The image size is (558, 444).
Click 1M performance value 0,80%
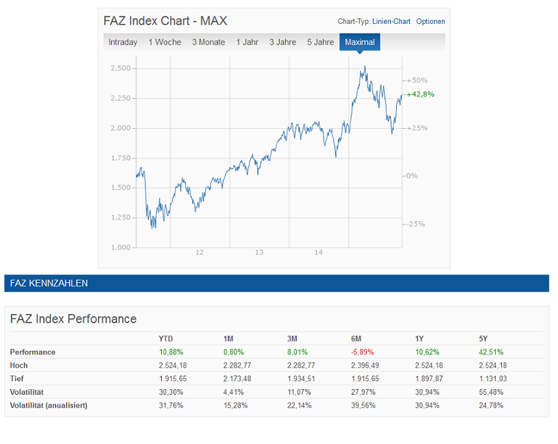pyautogui.click(x=234, y=352)
